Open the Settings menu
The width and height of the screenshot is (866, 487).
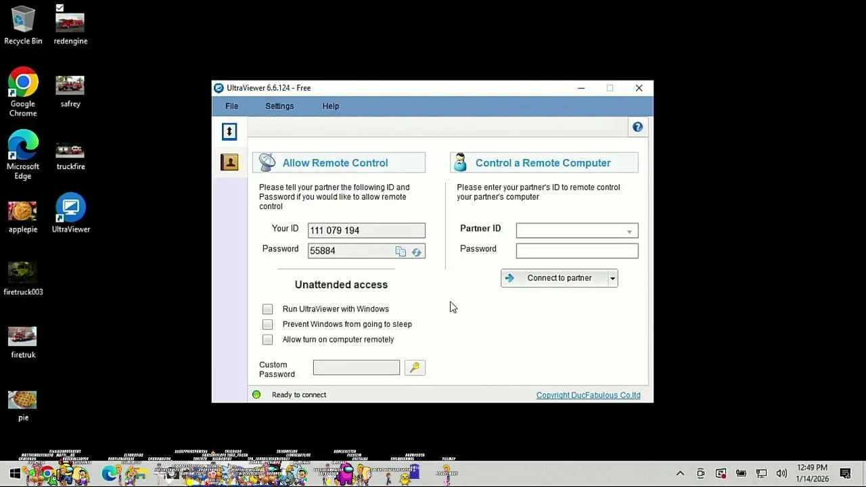click(x=279, y=106)
